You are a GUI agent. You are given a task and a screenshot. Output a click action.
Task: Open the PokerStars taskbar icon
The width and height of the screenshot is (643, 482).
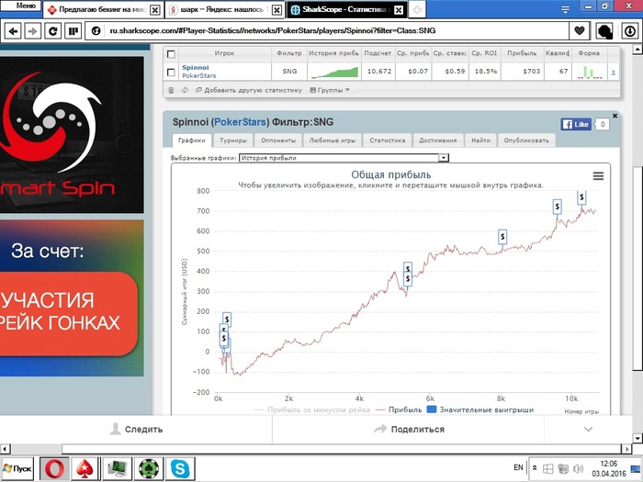point(85,468)
